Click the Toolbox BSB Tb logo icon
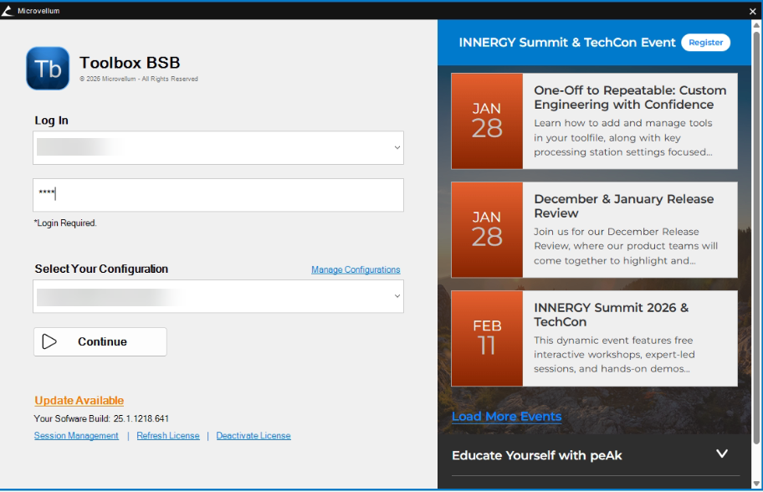 48,69
